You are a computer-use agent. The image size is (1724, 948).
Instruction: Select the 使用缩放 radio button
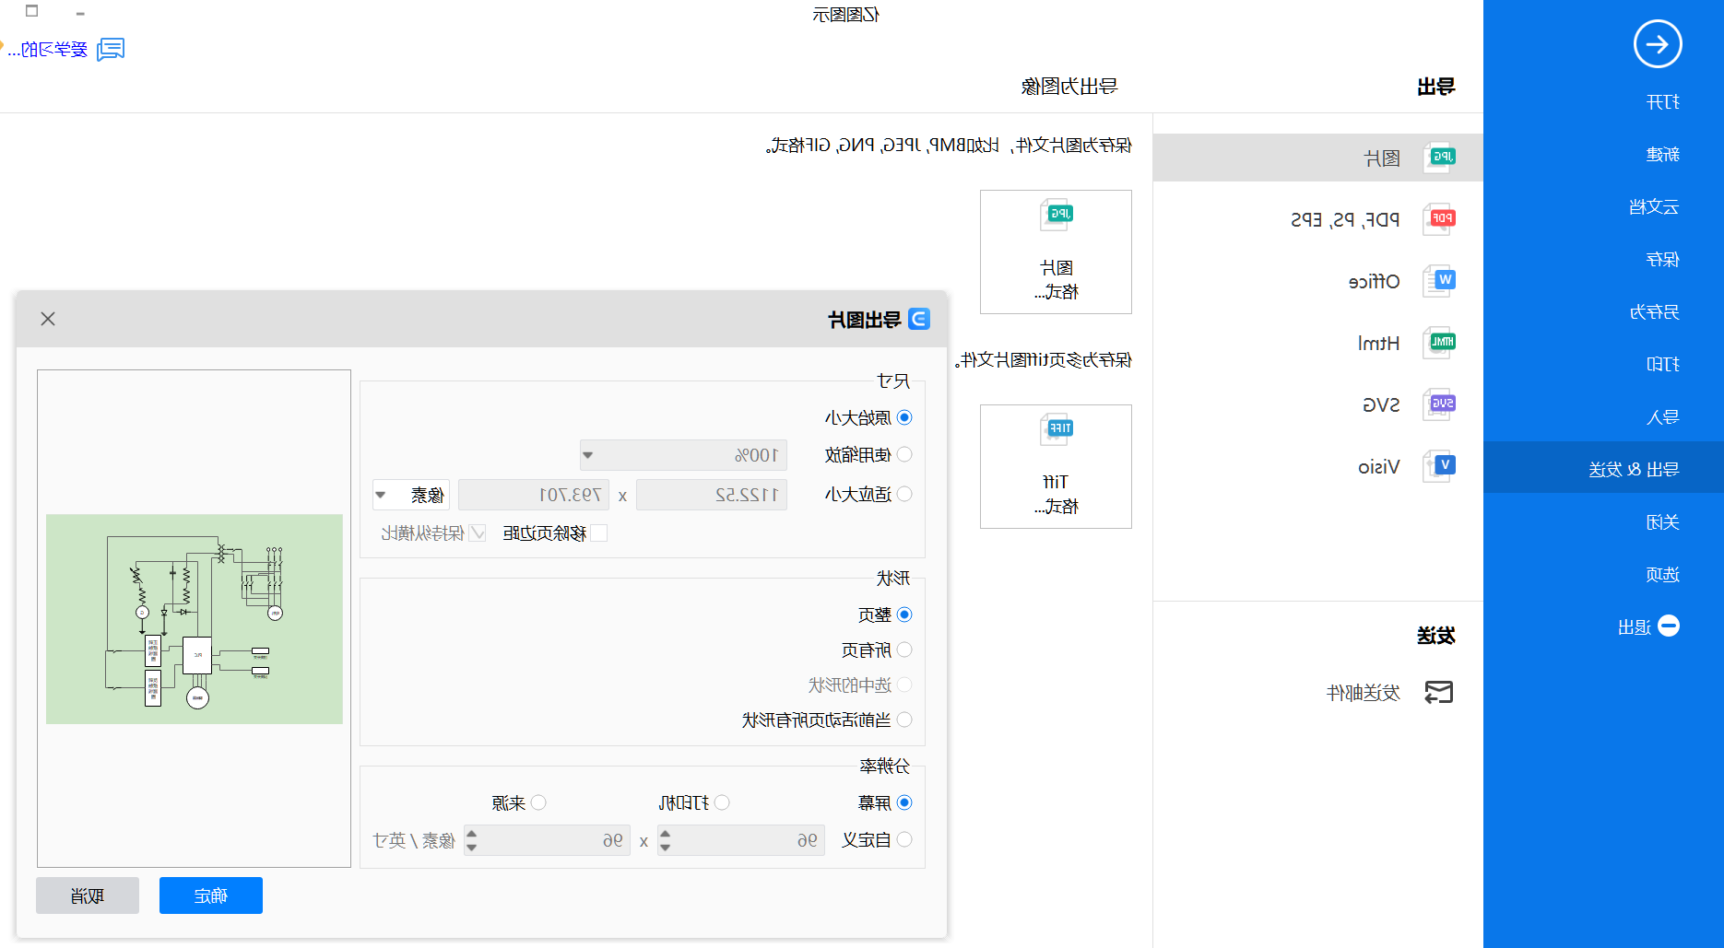[904, 454]
